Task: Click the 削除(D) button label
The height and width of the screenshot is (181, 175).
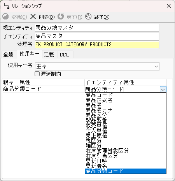Action: (x=47, y=17)
